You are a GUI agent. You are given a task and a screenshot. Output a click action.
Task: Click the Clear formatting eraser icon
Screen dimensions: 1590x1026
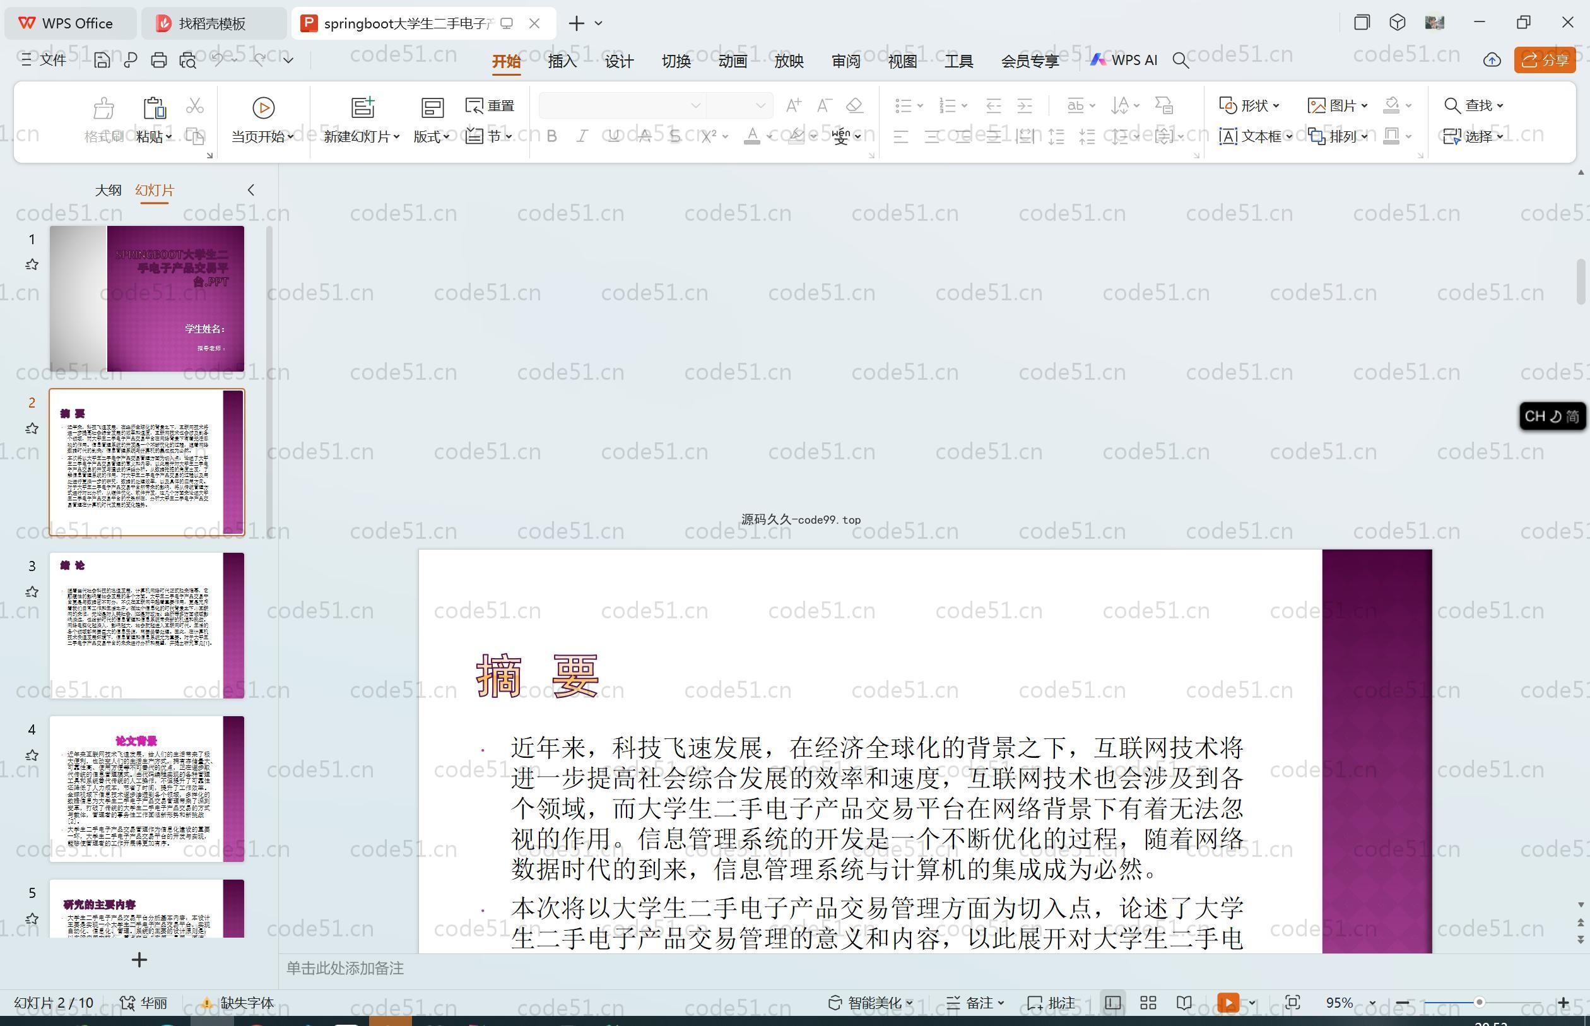[854, 105]
